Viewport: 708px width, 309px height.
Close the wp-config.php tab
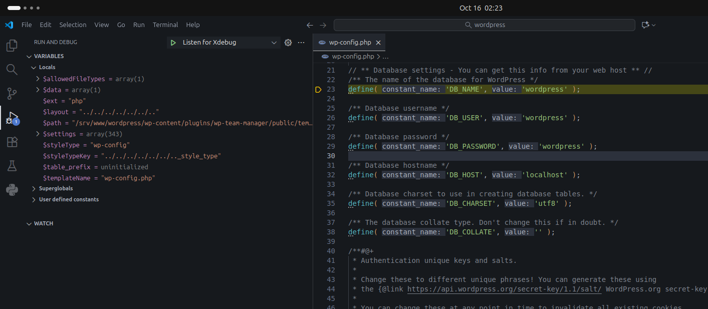[378, 43]
